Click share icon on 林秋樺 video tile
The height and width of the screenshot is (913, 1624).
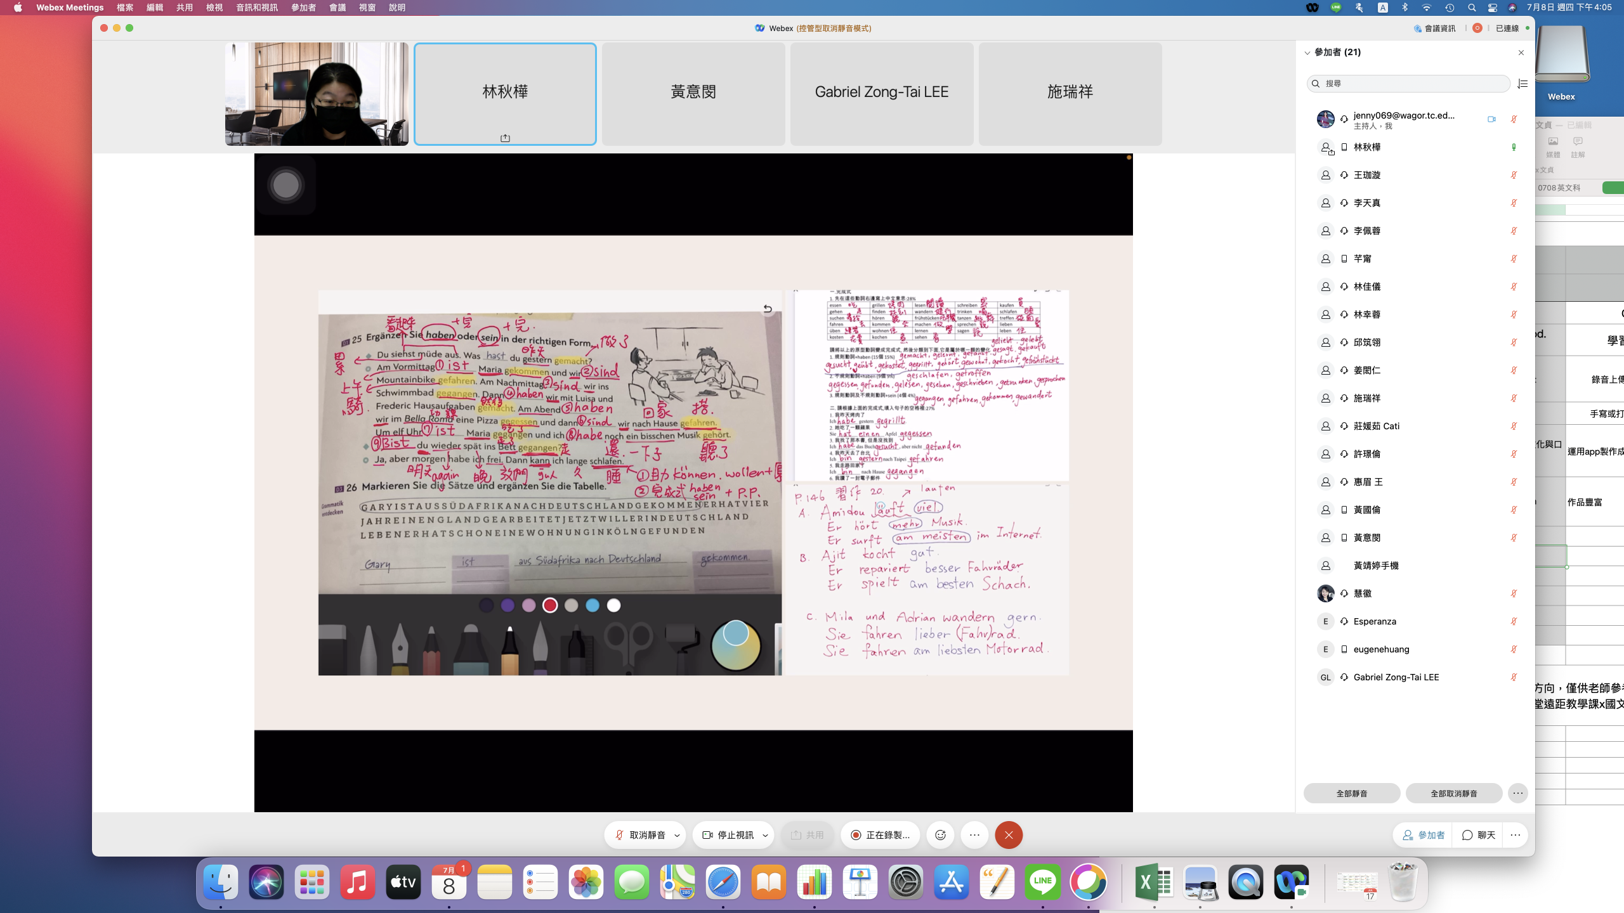pos(505,138)
